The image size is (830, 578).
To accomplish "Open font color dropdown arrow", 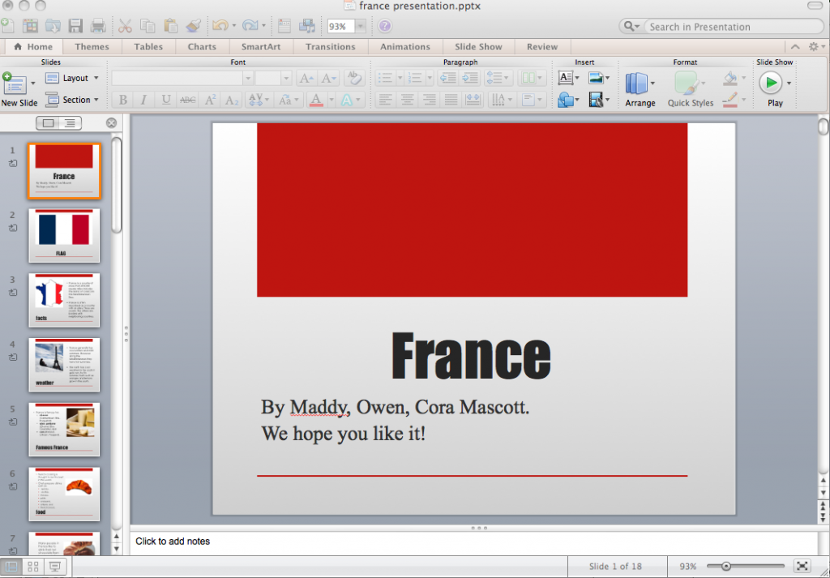I will pyautogui.click(x=332, y=100).
